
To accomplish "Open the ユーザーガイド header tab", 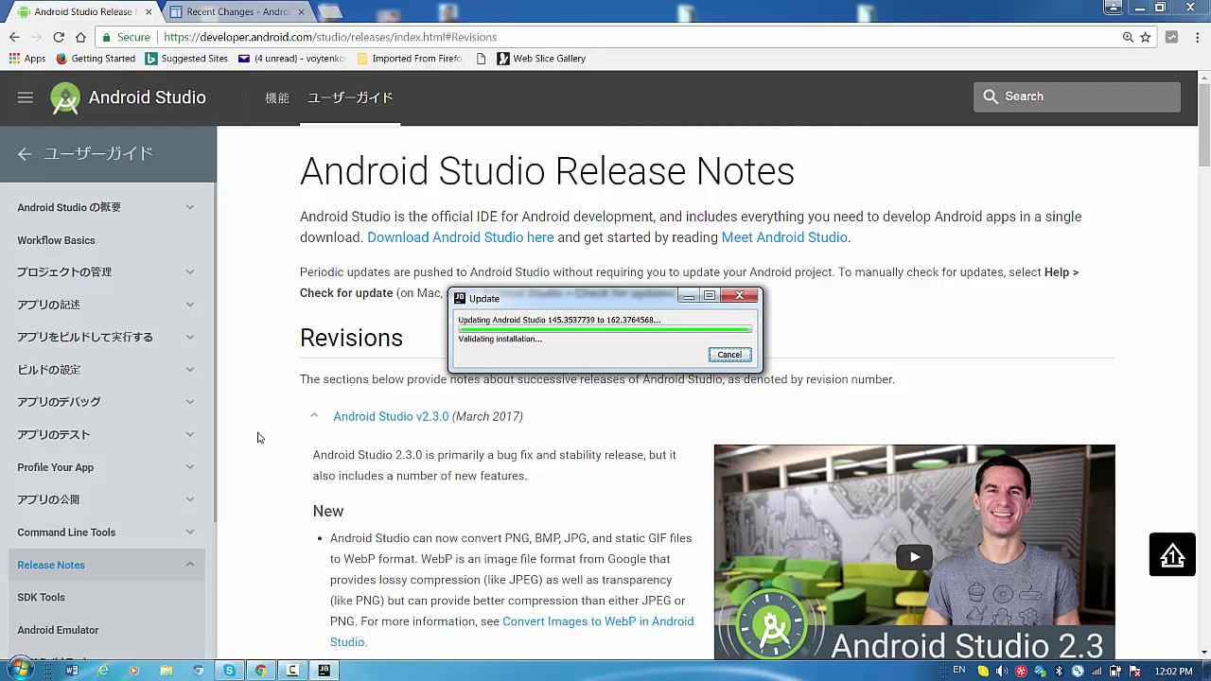I will (350, 97).
